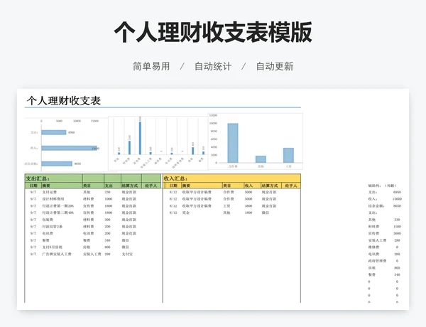The image size is (426, 327).
Task: Click 微信 settlement cell in 支付8月房租 row
Action: (x=125, y=247)
